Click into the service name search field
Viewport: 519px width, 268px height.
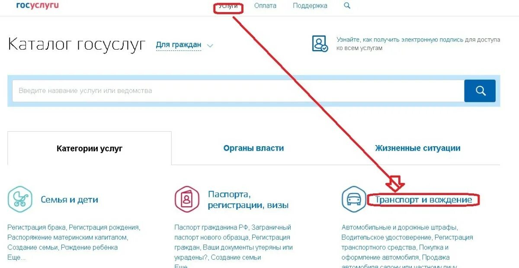pyautogui.click(x=238, y=91)
